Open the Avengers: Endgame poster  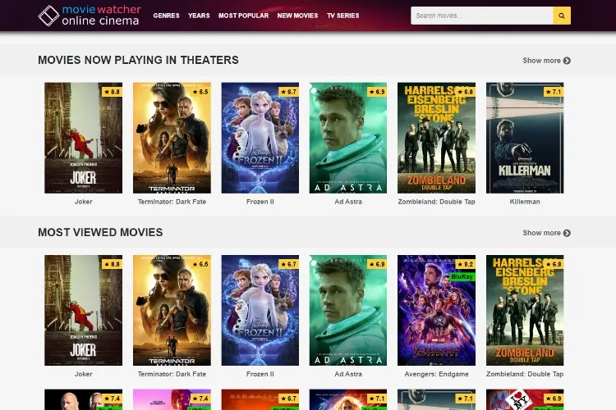[x=436, y=310]
